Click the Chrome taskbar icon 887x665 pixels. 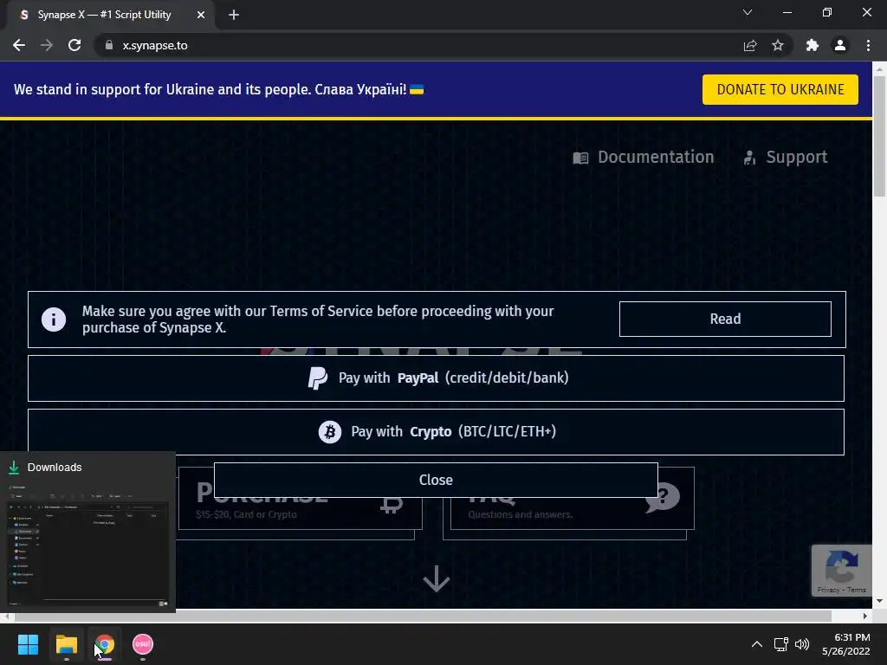105,644
